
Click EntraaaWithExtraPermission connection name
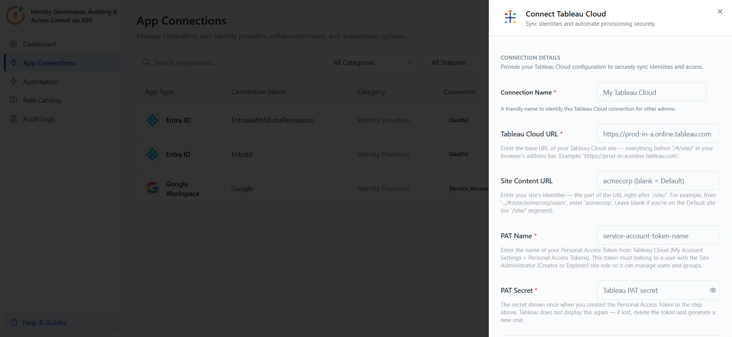[x=272, y=120]
